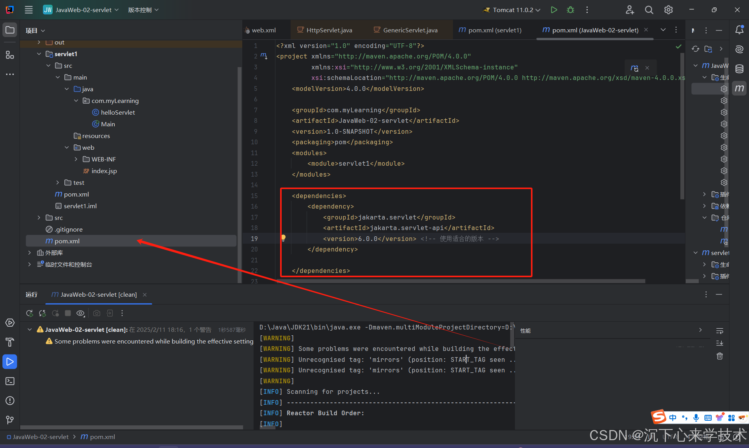The width and height of the screenshot is (749, 448).
Task: Click the Git branch icon in left sidebar
Action: 10,420
